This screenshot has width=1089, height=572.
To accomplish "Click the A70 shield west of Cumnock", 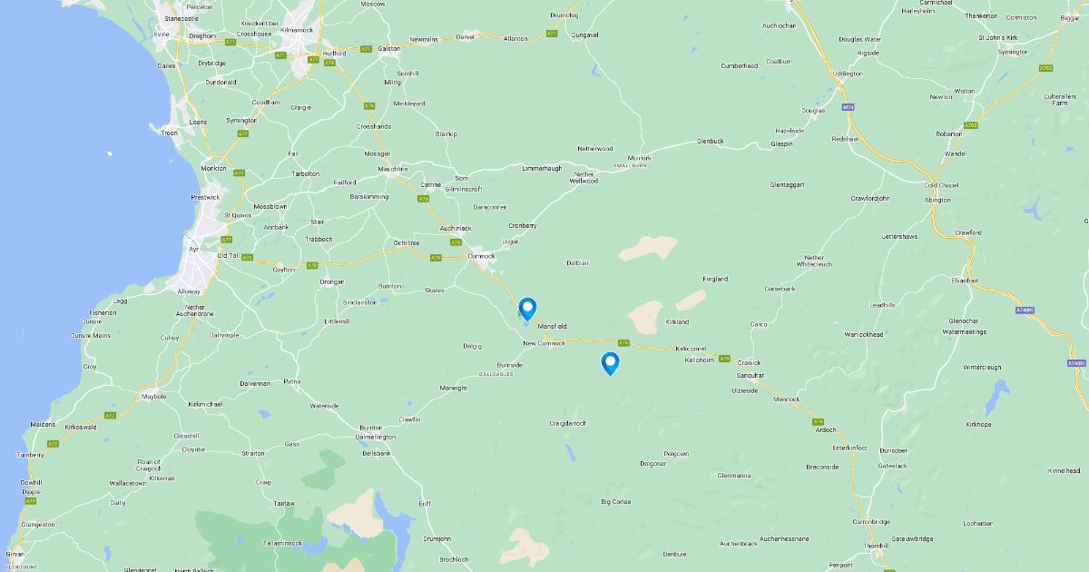I will pyautogui.click(x=436, y=257).
